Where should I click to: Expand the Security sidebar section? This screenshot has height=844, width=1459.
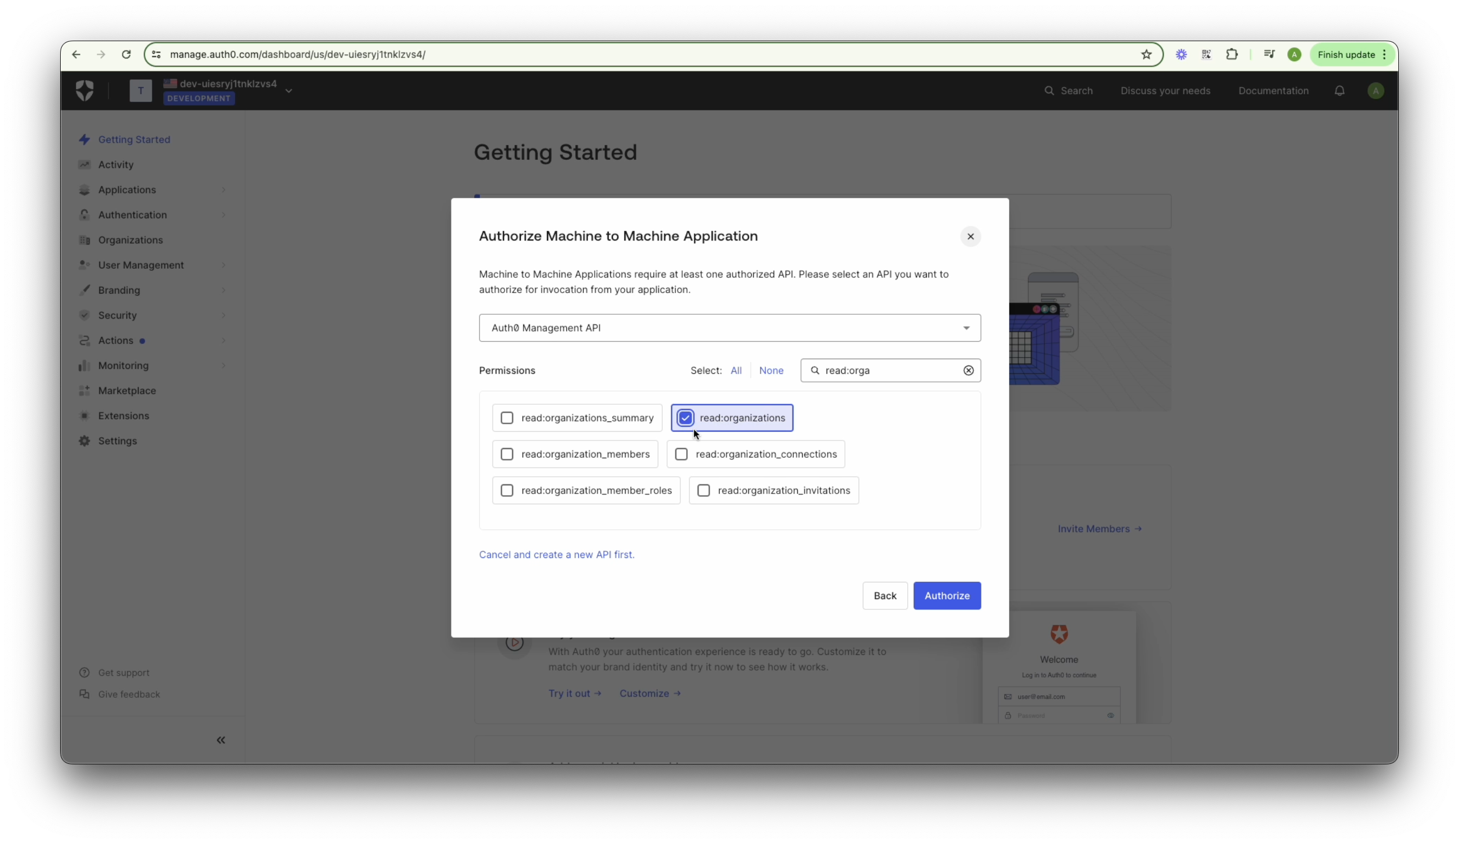pos(223,315)
